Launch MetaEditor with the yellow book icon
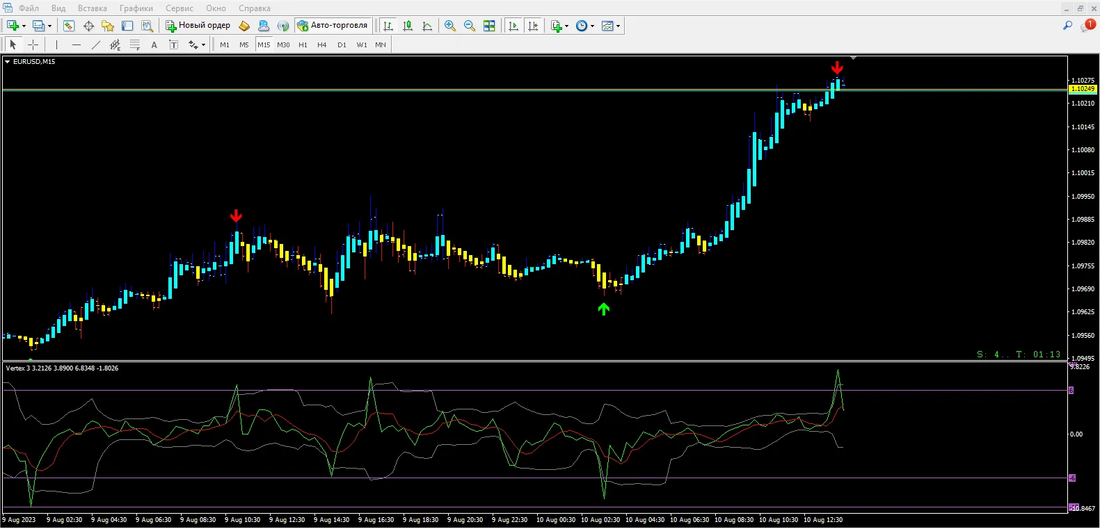Image resolution: width=1100 pixels, height=529 pixels. point(244,26)
